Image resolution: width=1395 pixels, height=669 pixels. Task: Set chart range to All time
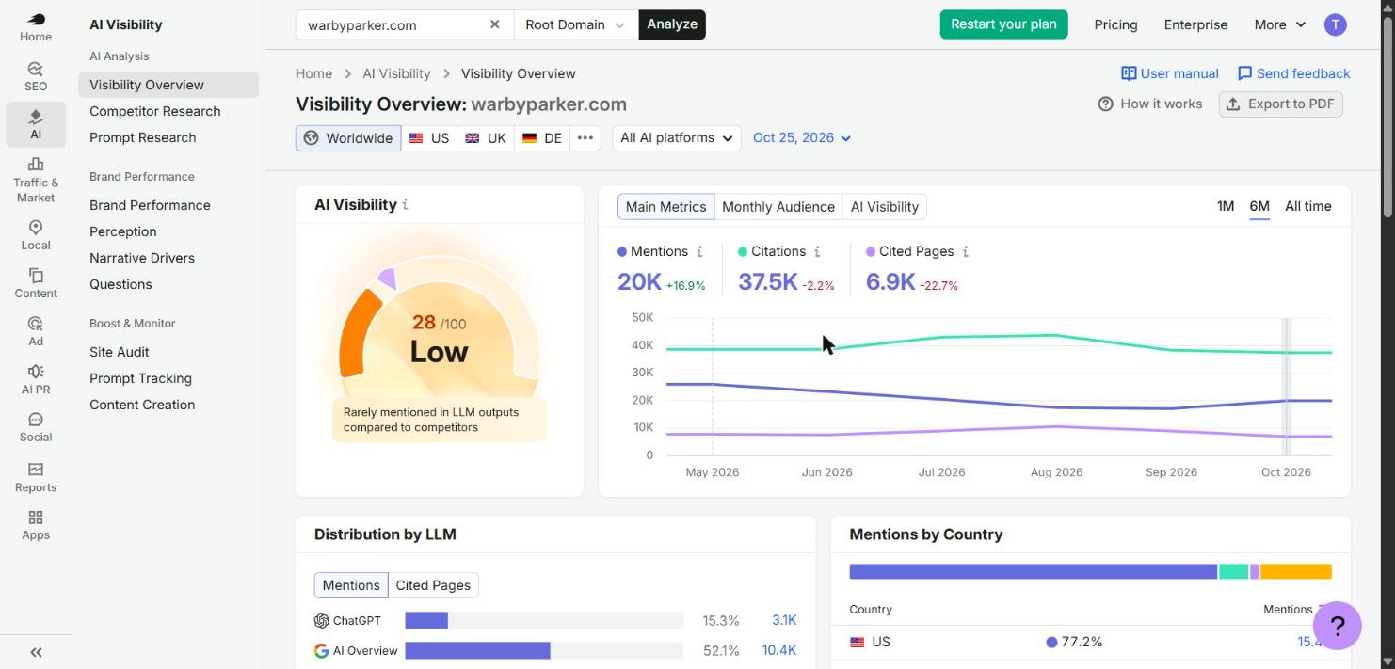[1308, 206]
